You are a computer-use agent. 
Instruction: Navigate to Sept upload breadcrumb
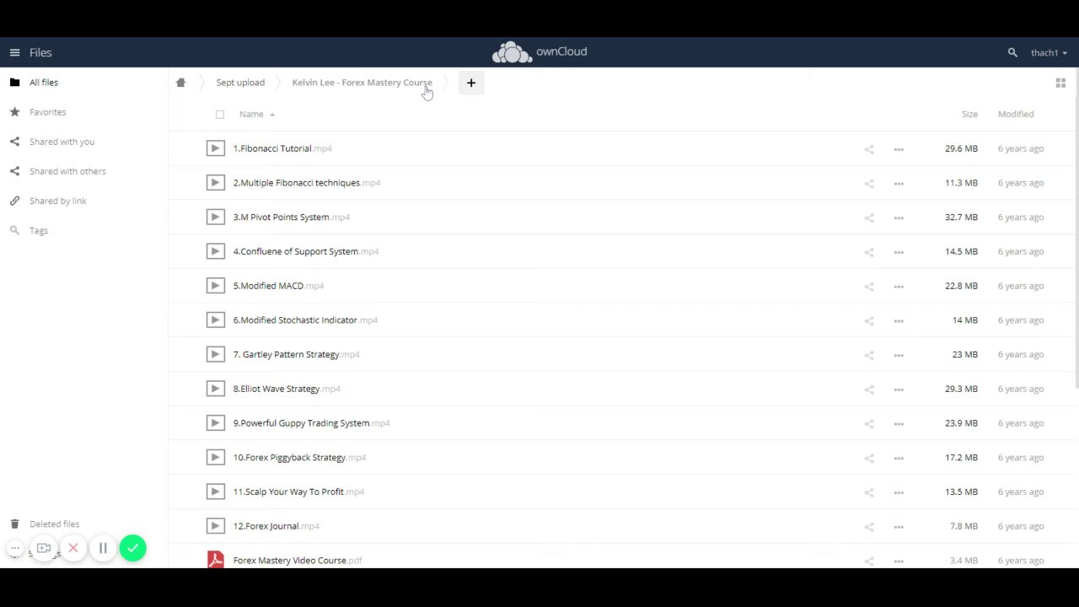(x=240, y=83)
